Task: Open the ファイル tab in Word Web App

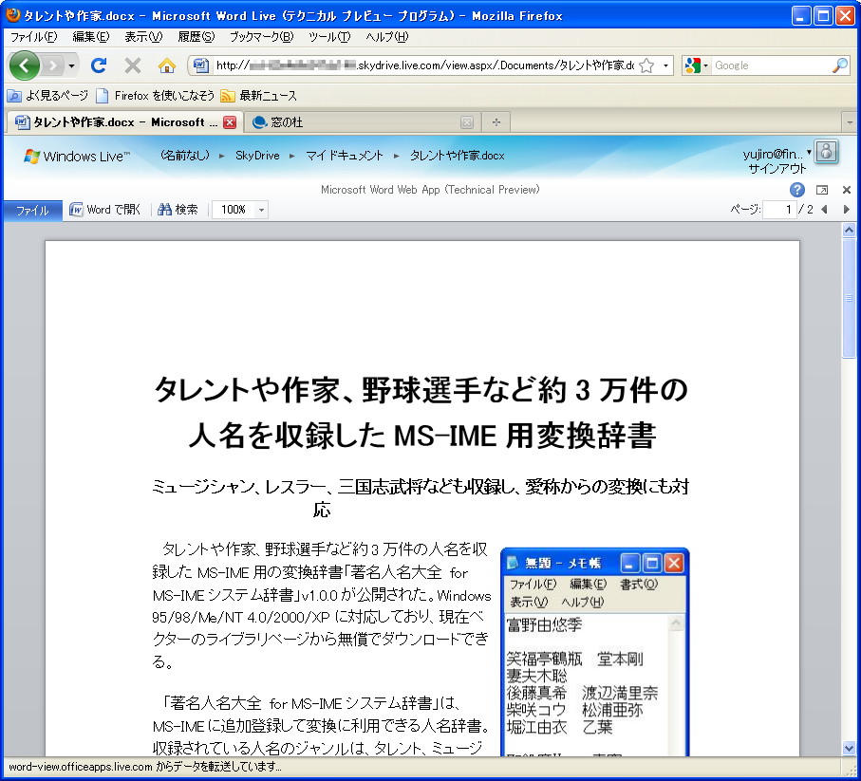Action: point(31,210)
